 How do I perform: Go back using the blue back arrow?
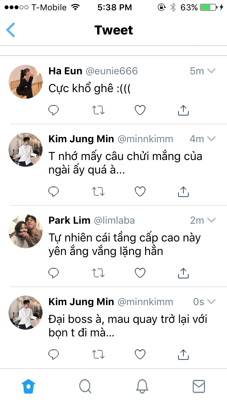pyautogui.click(x=11, y=30)
